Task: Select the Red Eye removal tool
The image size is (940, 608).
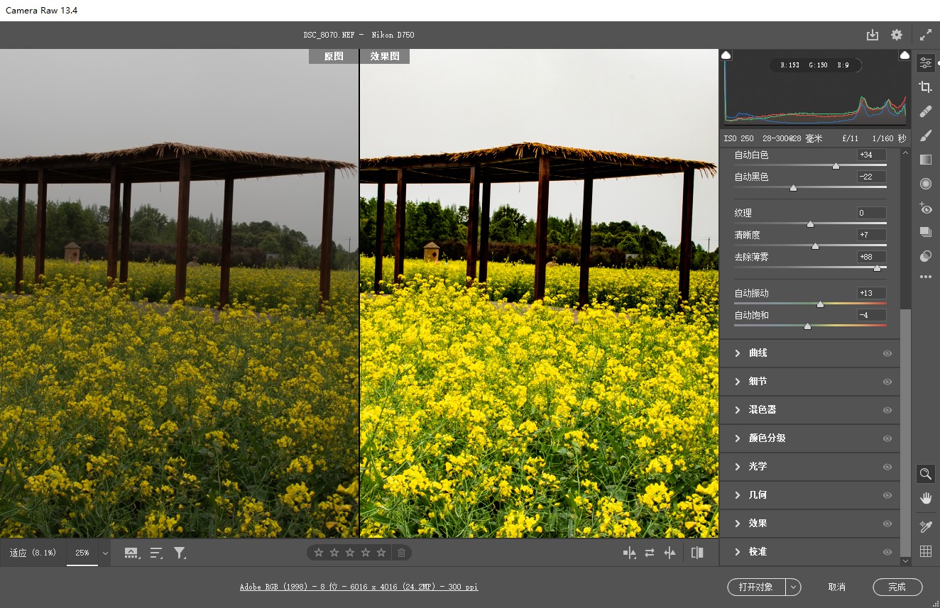Action: [925, 208]
